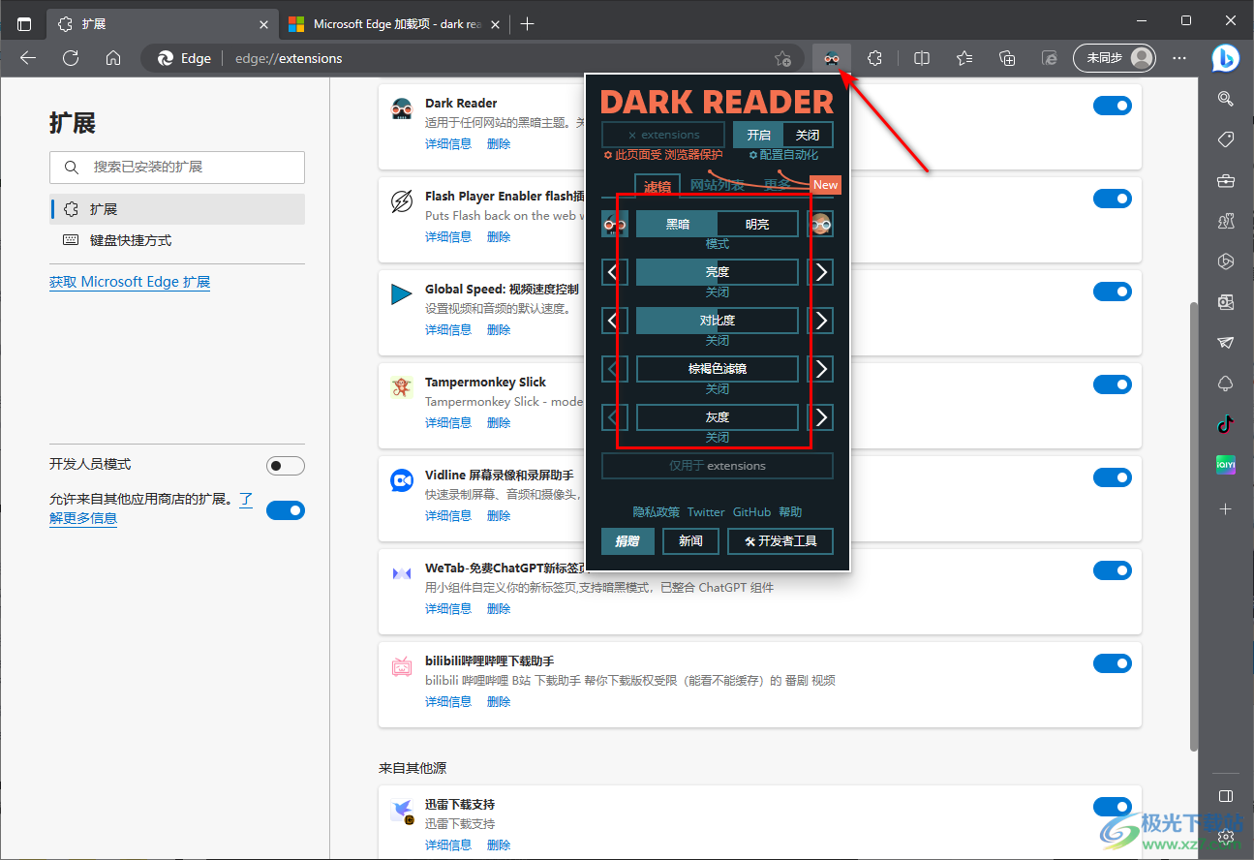Refresh the page
Image resolution: width=1254 pixels, height=860 pixels.
[71, 58]
